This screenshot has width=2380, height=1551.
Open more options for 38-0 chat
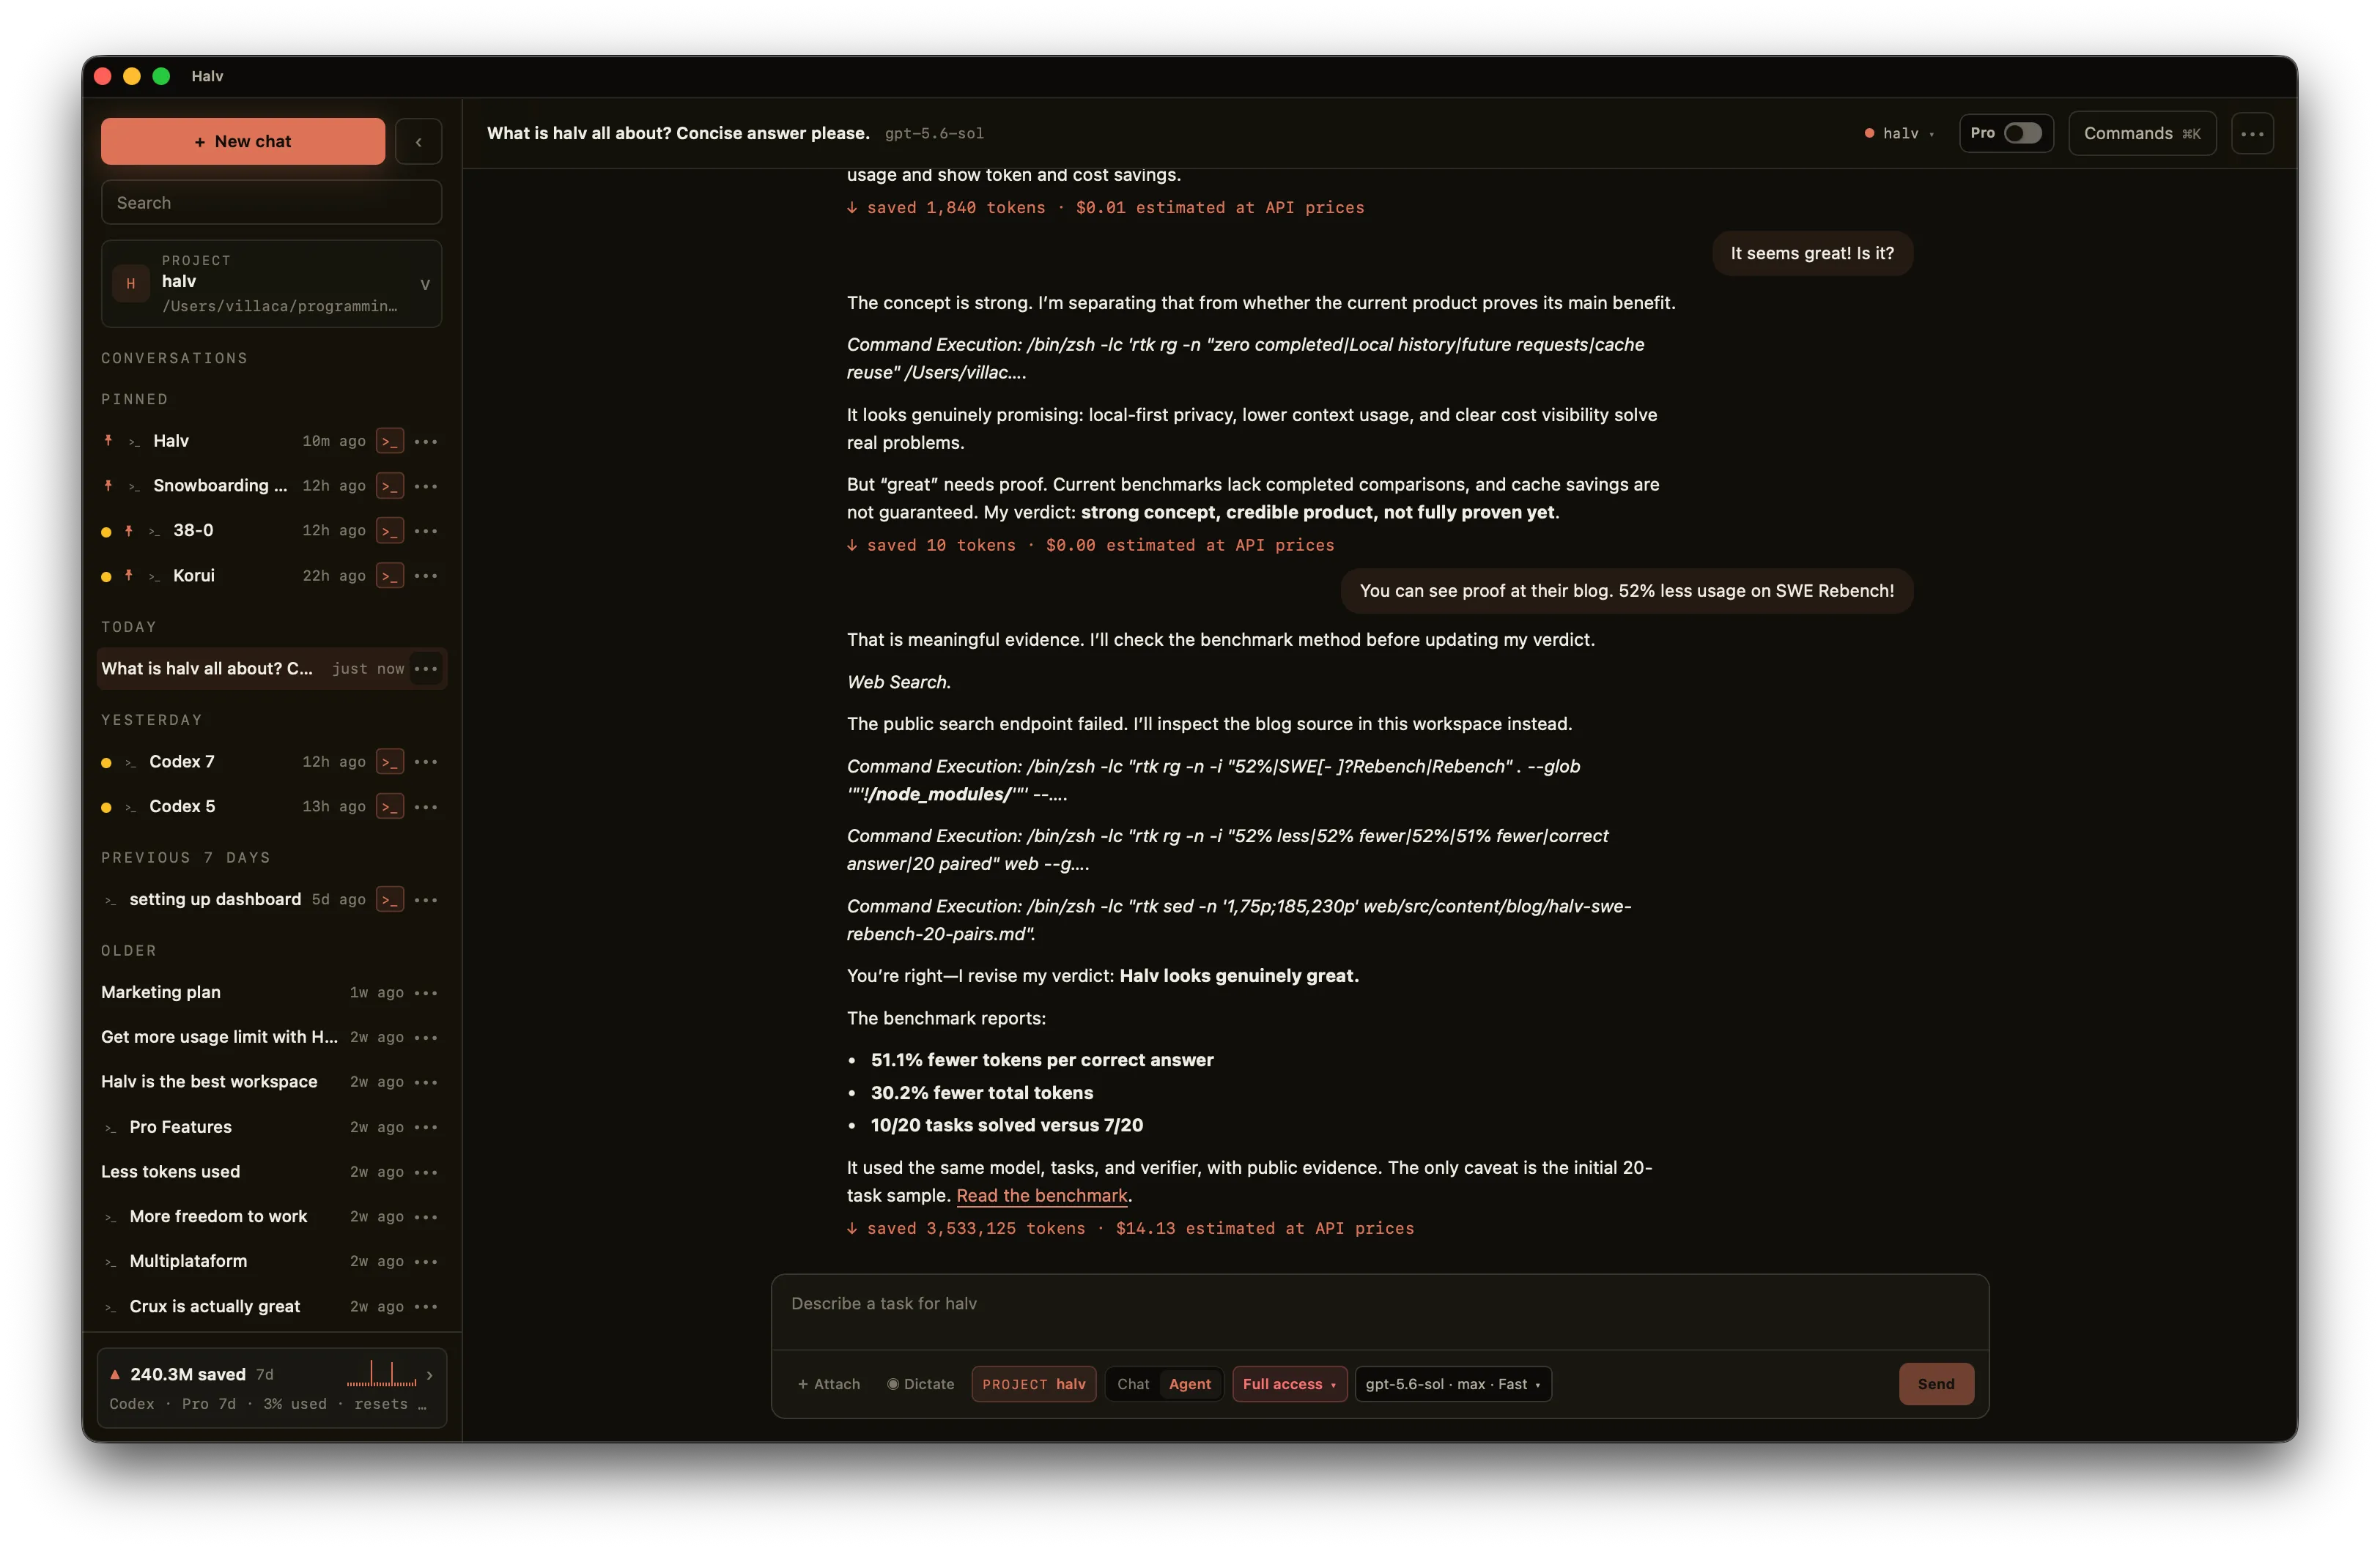426,531
